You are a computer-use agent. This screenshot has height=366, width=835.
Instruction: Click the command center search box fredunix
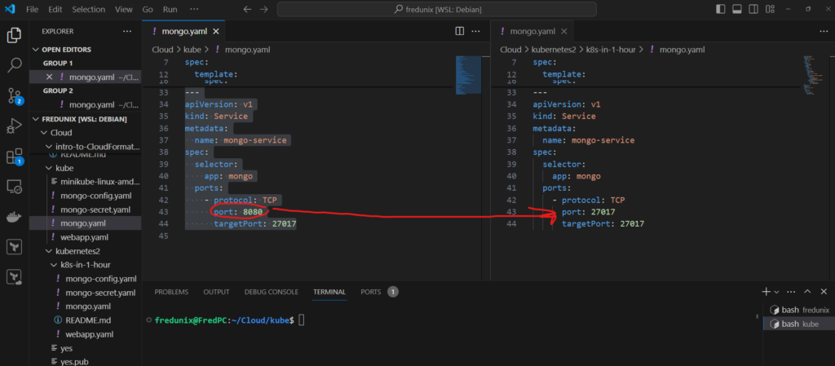click(437, 10)
